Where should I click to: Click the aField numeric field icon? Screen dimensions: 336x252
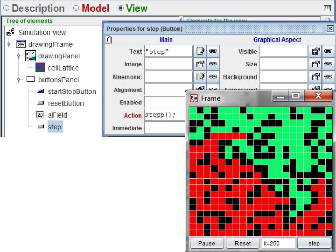(40, 115)
